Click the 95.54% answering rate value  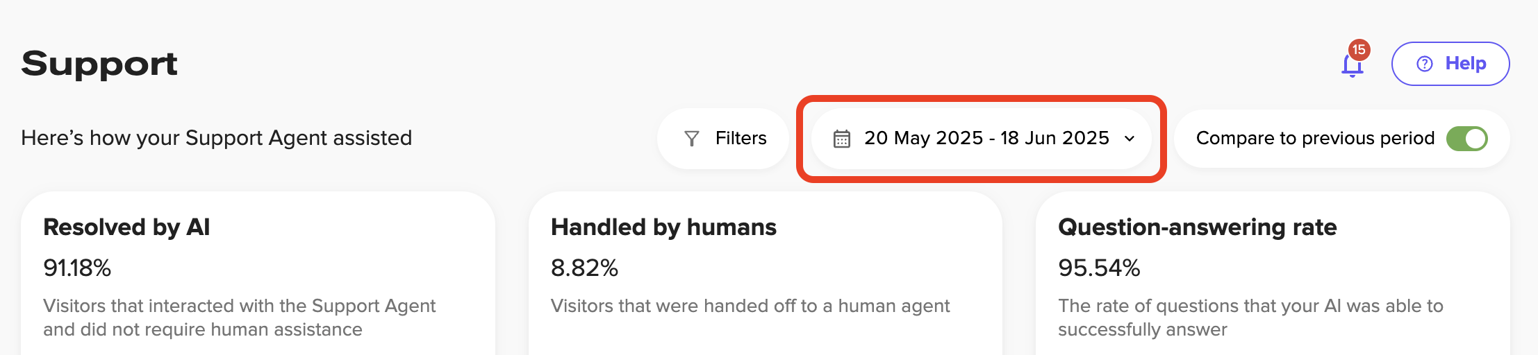(x=1099, y=268)
